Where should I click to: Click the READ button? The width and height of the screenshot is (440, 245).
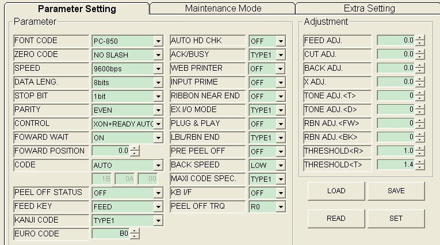(x=336, y=219)
